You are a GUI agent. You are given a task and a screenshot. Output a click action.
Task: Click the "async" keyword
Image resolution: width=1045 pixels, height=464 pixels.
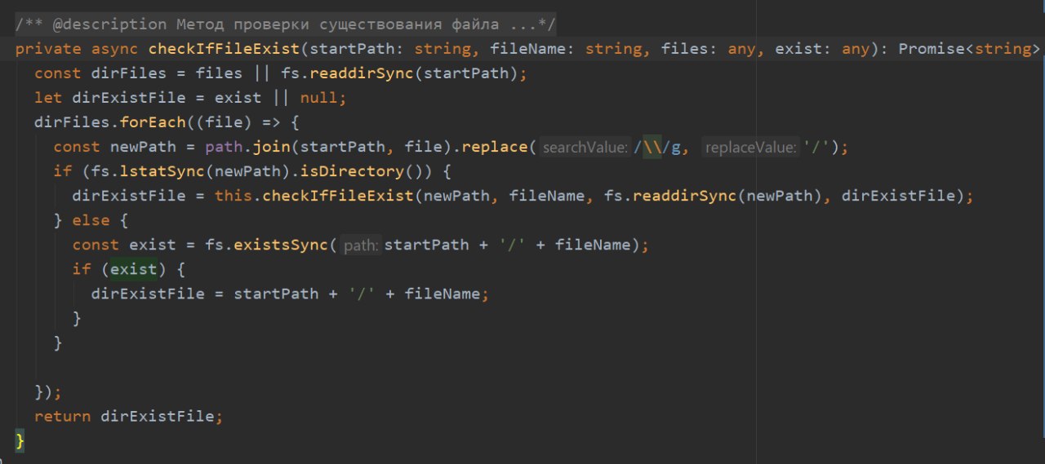point(113,49)
